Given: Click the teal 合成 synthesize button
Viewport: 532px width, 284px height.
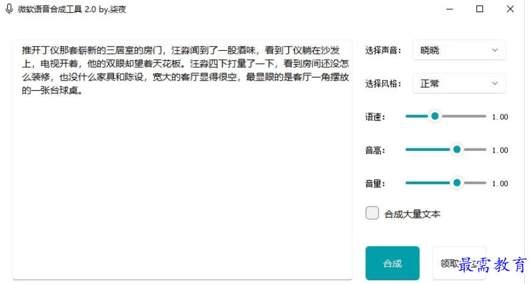Looking at the screenshot, I should click(x=392, y=263).
